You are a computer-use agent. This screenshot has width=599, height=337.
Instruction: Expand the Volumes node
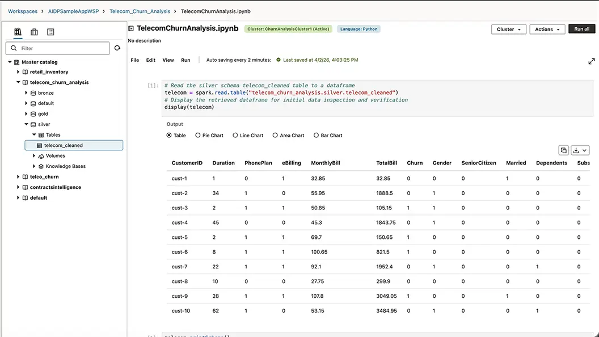coord(34,156)
